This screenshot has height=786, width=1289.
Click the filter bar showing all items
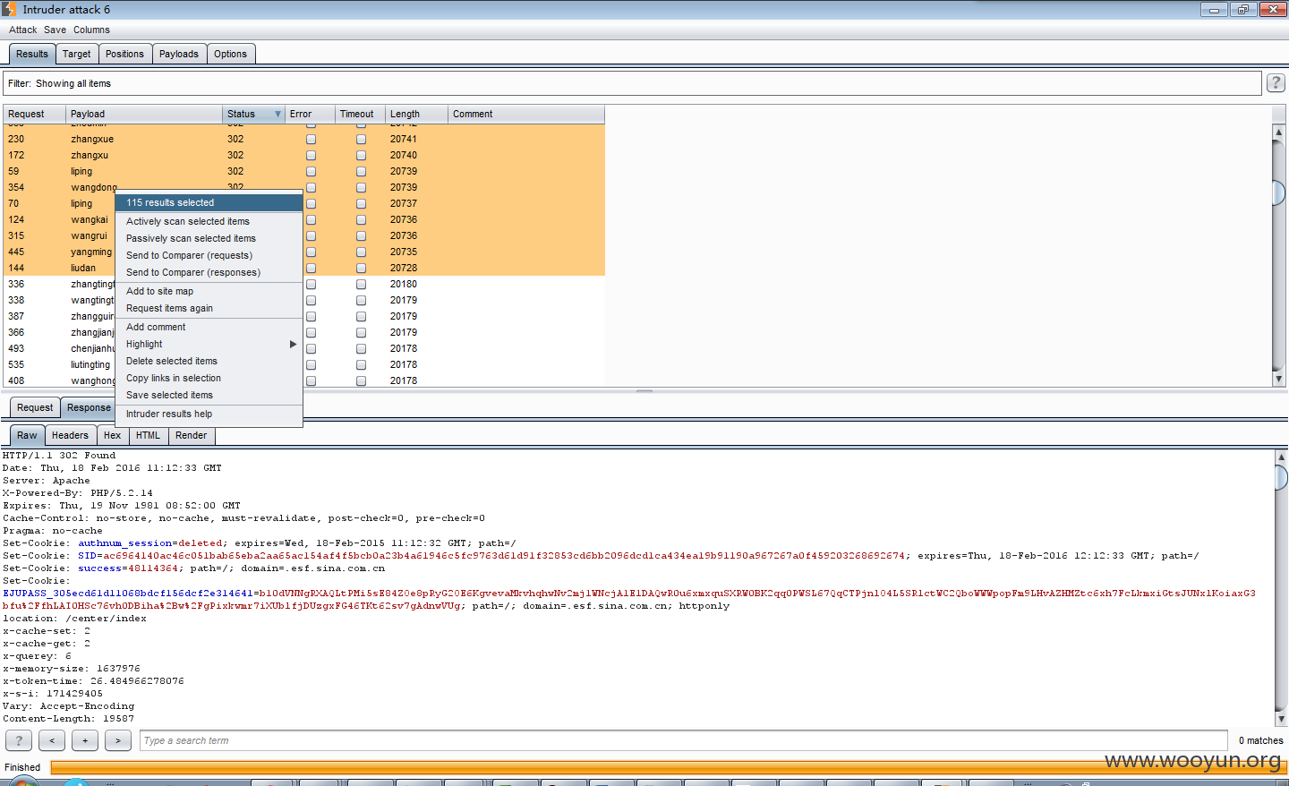click(x=633, y=83)
